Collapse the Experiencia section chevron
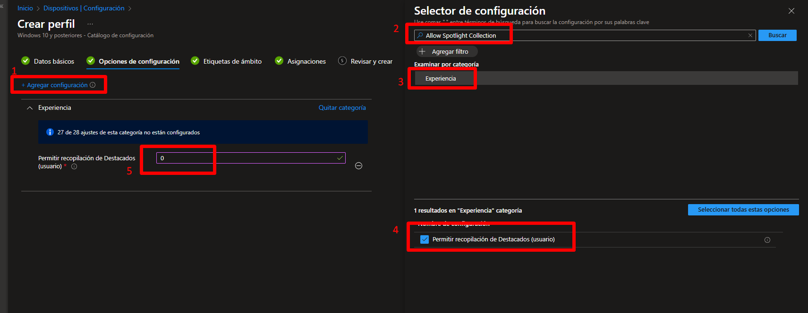 30,108
